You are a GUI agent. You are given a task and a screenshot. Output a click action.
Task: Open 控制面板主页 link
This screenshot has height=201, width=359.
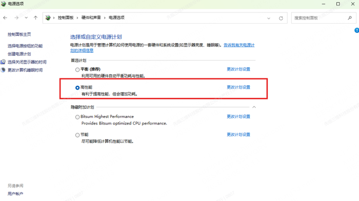19,34
